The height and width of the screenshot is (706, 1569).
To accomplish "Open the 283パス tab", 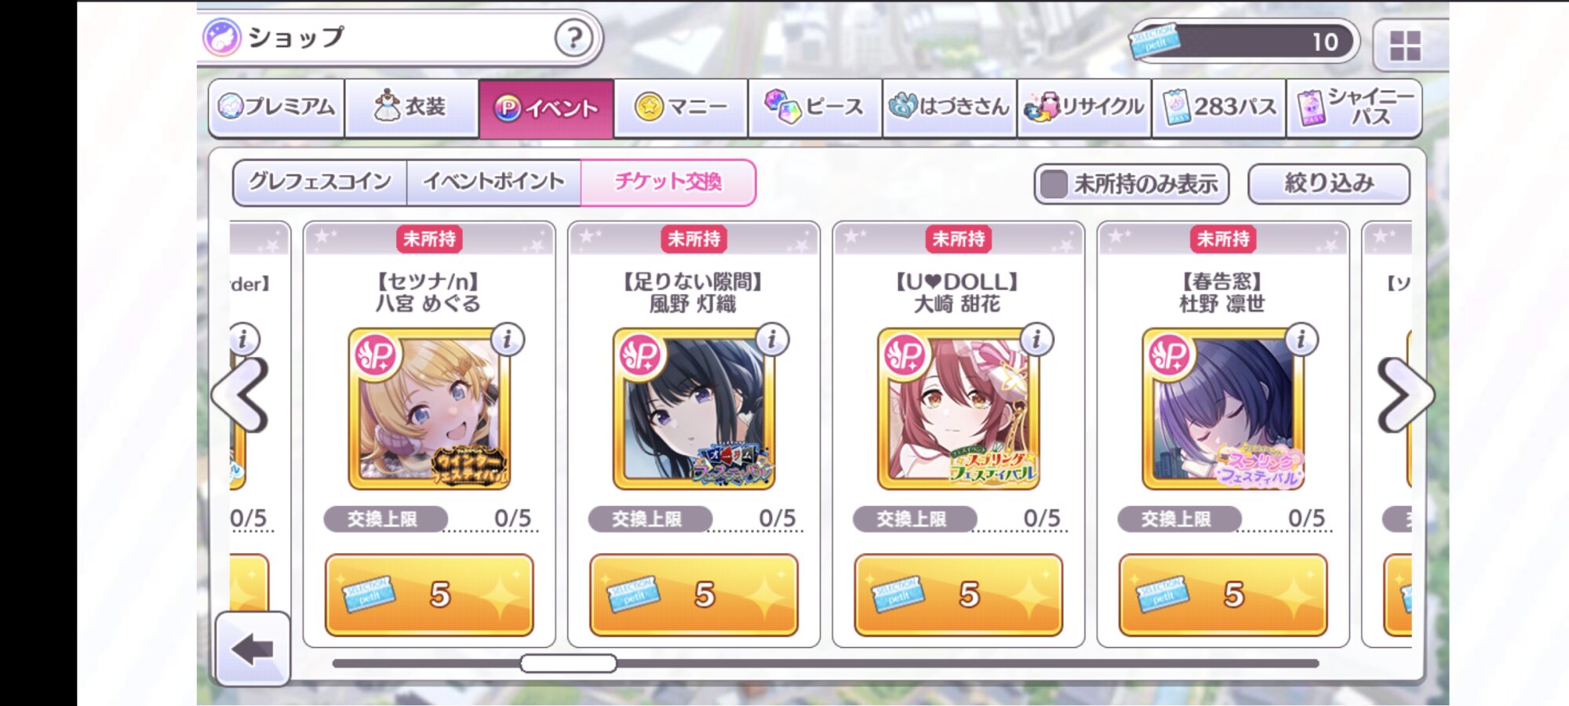I will coord(1219,107).
